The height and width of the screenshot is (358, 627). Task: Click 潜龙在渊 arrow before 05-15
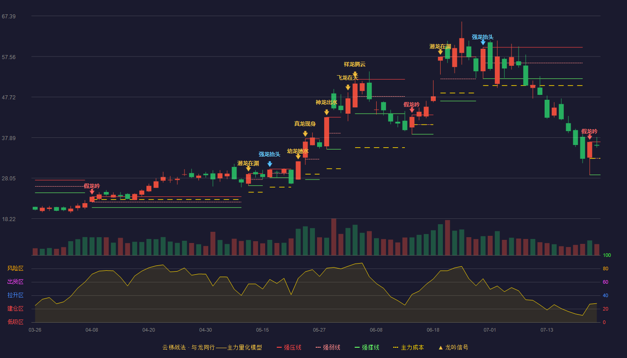(x=248, y=168)
